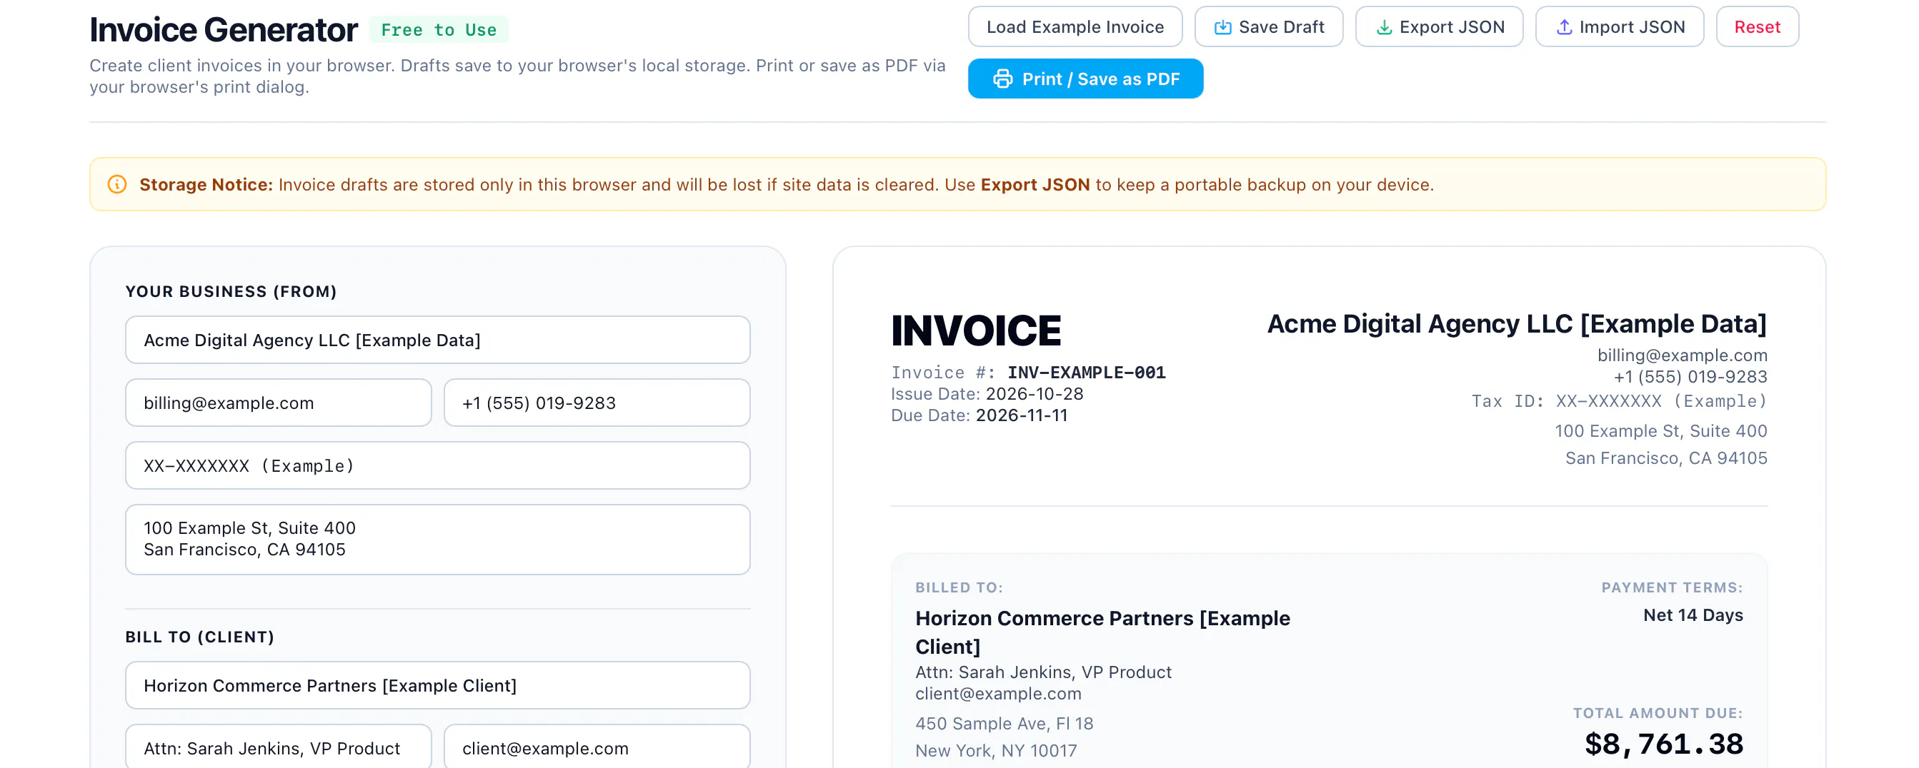
Task: Click the Horizon Commerce Partners client field
Action: (437, 685)
